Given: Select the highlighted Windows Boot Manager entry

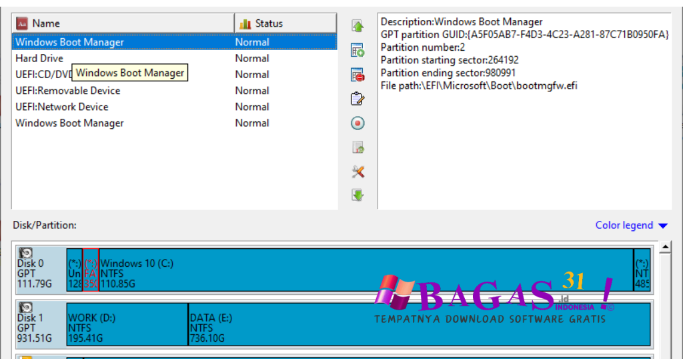Looking at the screenshot, I should (x=174, y=42).
